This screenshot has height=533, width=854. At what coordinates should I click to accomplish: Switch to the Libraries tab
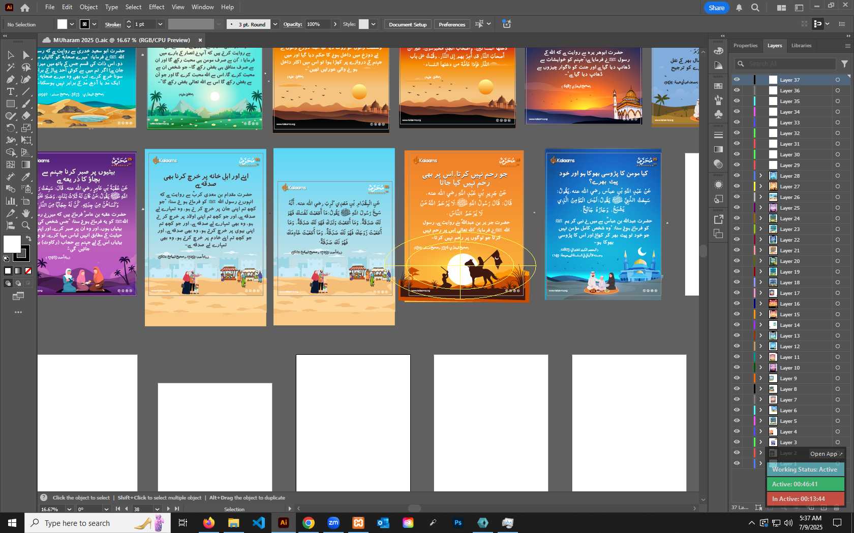[x=801, y=46]
